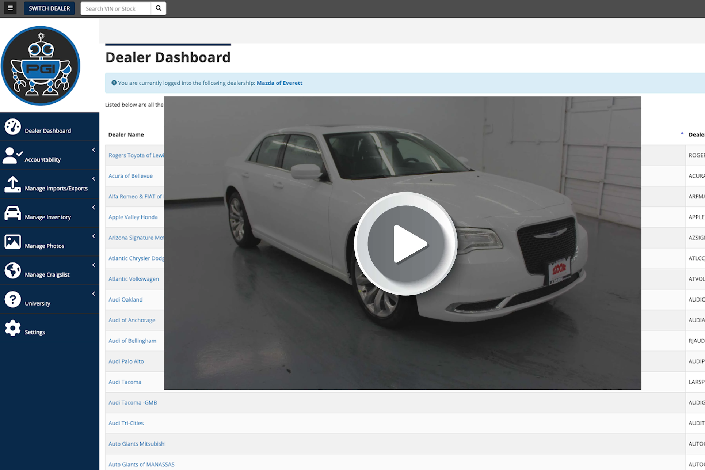The image size is (705, 470).
Task: Click the Manage Imports/Exports upload icon
Action: pos(12,184)
